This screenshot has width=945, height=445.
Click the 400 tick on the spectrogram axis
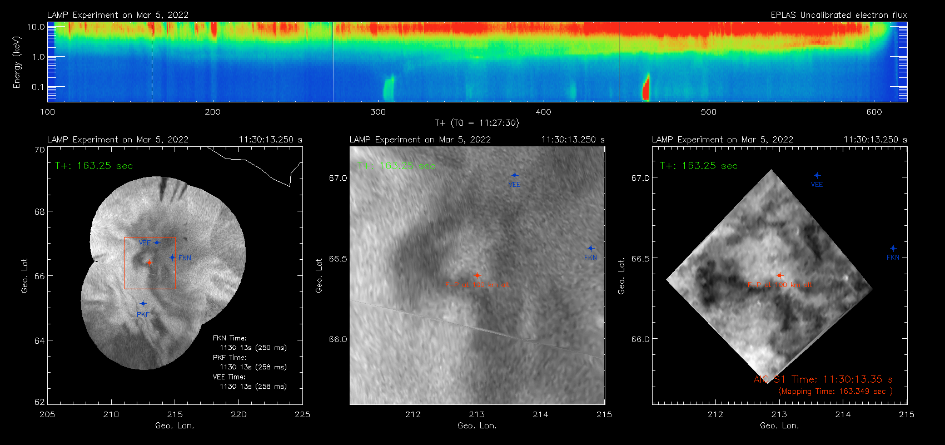pyautogui.click(x=543, y=112)
